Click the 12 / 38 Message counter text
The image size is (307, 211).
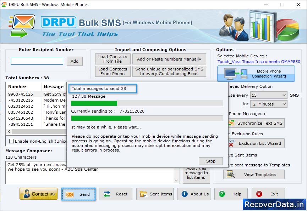click(89, 96)
